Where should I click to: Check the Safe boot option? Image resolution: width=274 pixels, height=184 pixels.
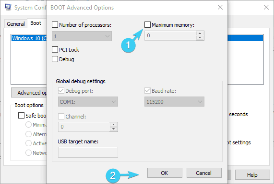[x=21, y=115]
